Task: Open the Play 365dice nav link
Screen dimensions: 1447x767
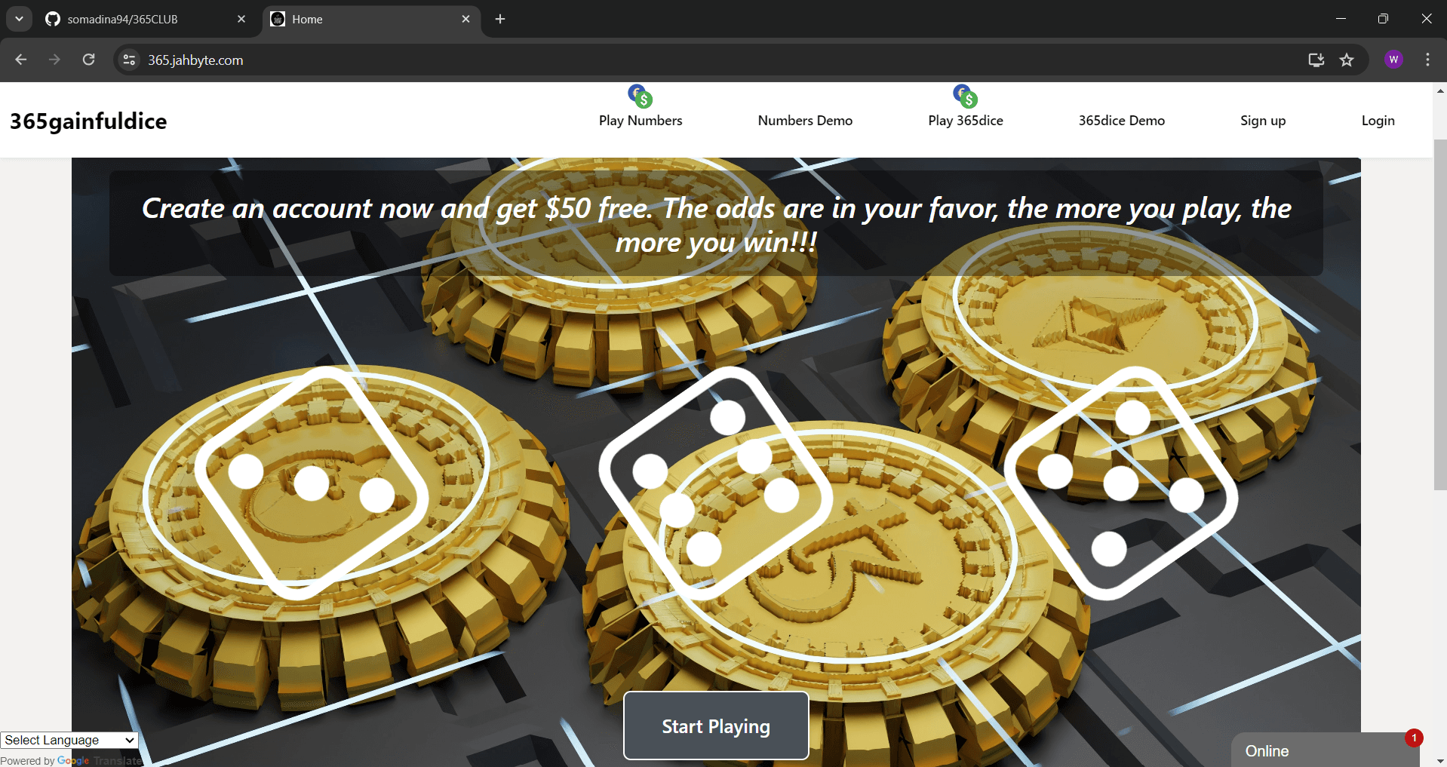Action: point(966,121)
